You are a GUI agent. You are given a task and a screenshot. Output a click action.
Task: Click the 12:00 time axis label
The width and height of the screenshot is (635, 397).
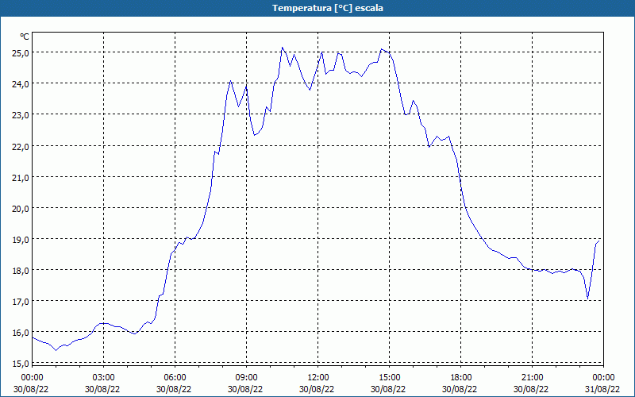coord(318,378)
